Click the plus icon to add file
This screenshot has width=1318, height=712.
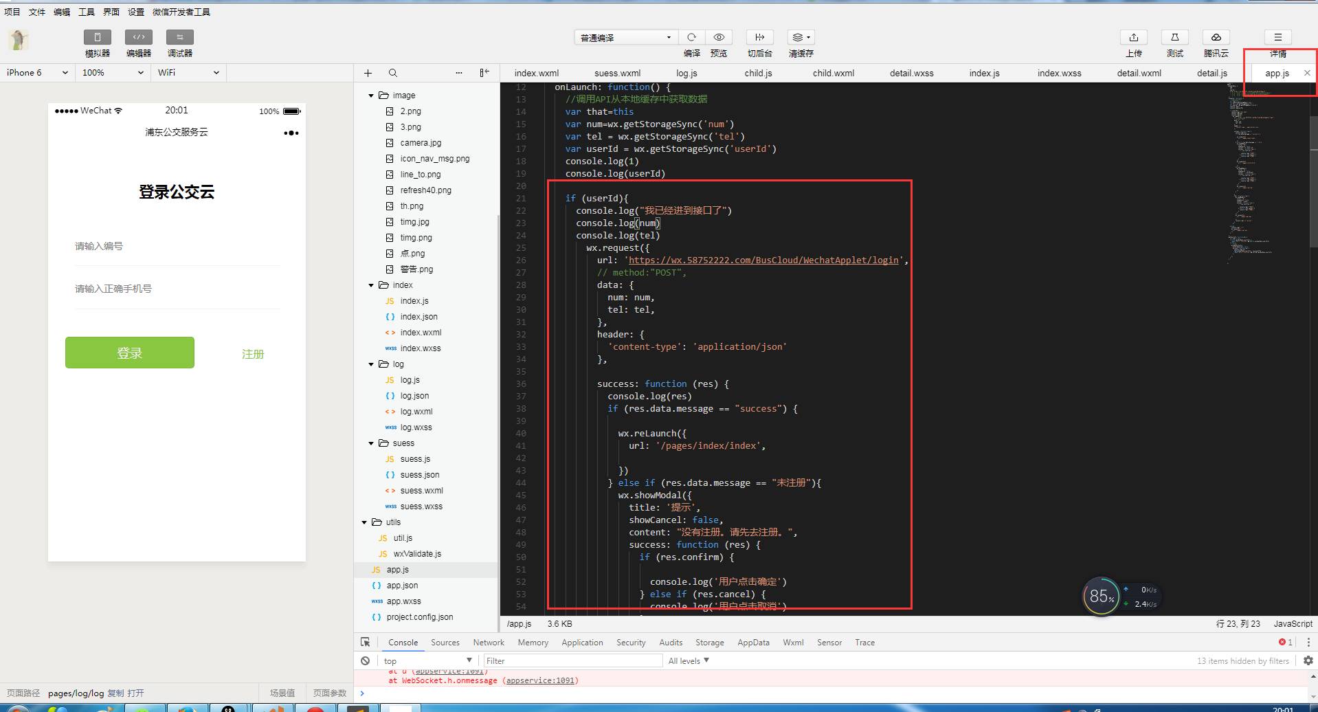tap(368, 73)
